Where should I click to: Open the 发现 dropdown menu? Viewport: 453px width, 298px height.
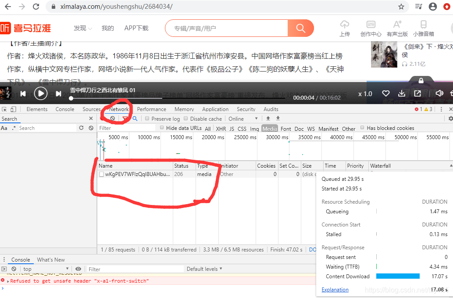pyautogui.click(x=82, y=29)
